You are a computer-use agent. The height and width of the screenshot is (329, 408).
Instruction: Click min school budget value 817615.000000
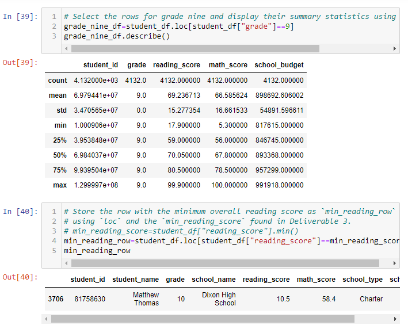pyautogui.click(x=280, y=125)
